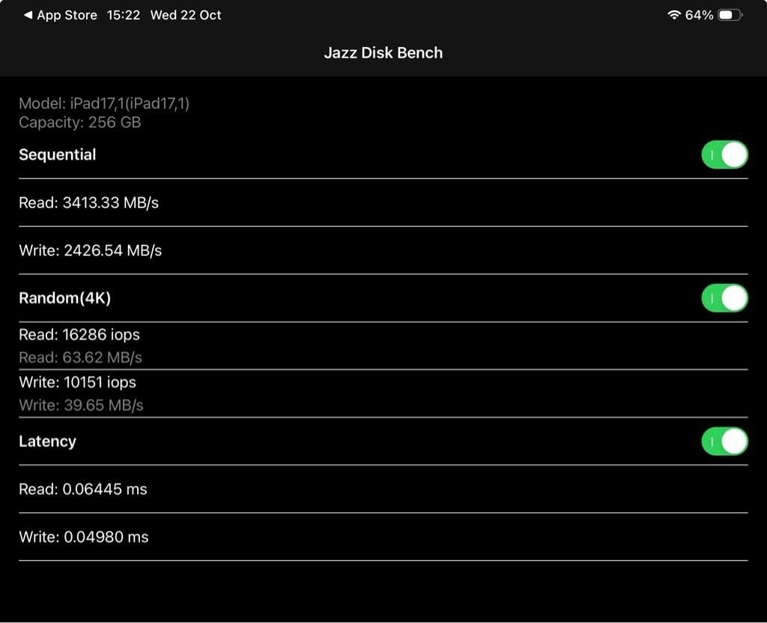
Task: Select latency Read: 0.06445 ms row
Action: pos(383,489)
